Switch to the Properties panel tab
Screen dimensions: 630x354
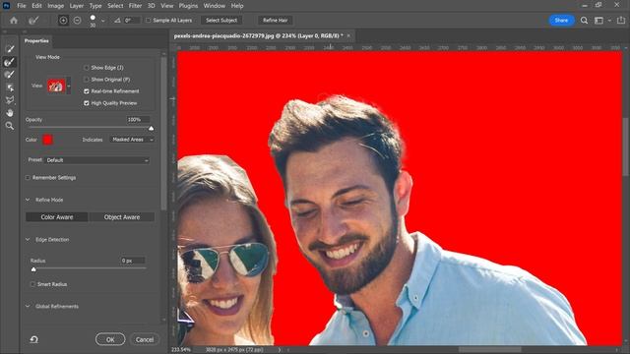(36, 41)
